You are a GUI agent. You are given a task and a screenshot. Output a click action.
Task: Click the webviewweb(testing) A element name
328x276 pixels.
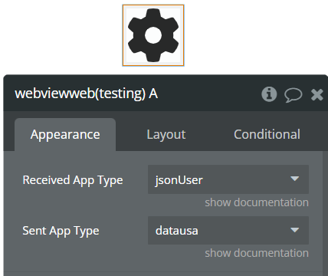(x=87, y=94)
